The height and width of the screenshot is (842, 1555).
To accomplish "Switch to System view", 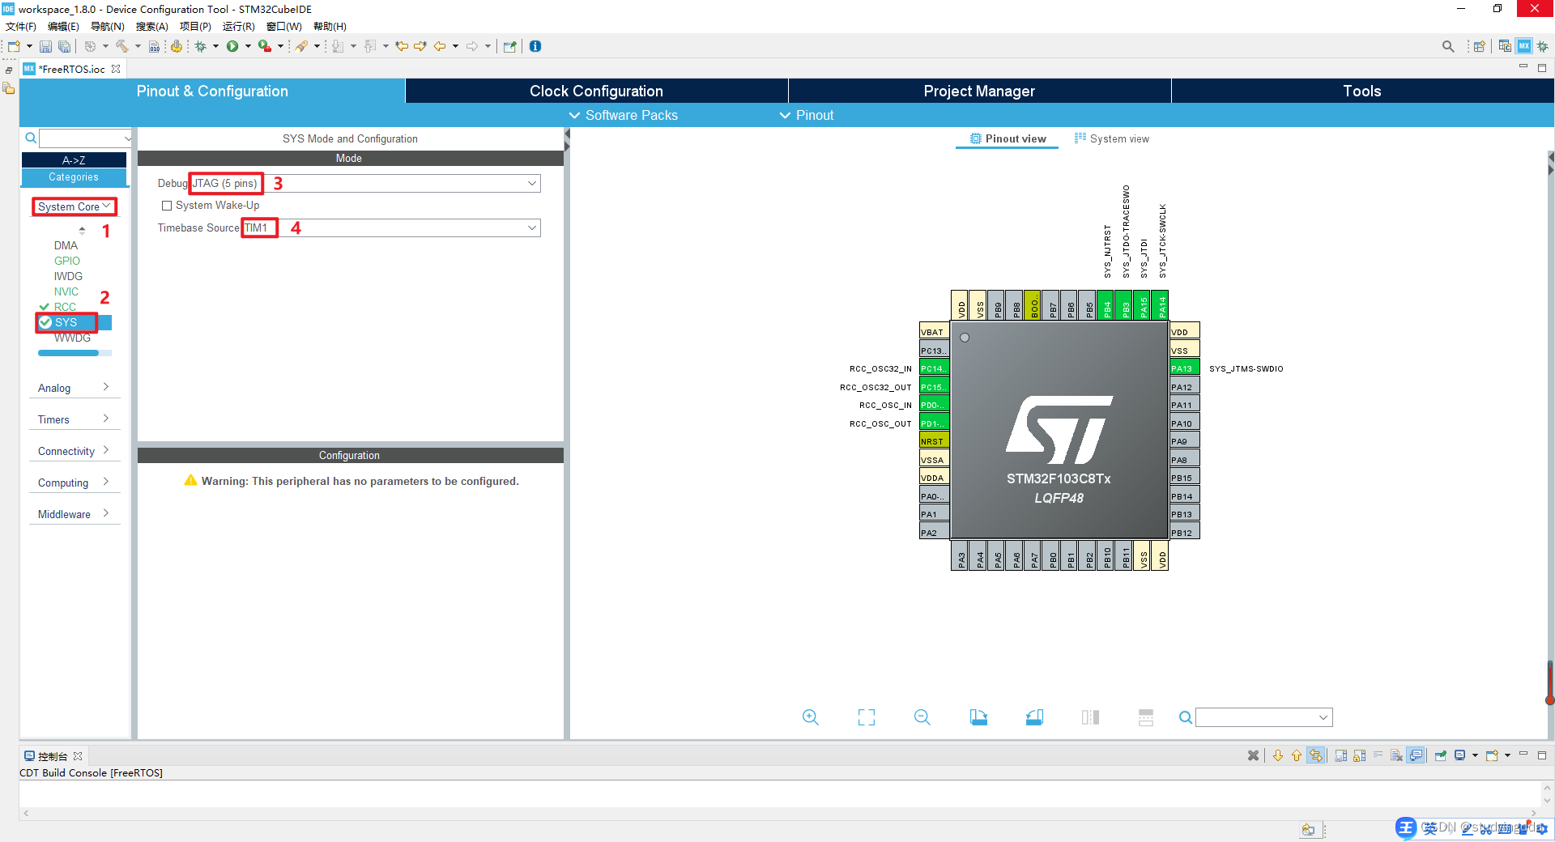I will [1112, 138].
